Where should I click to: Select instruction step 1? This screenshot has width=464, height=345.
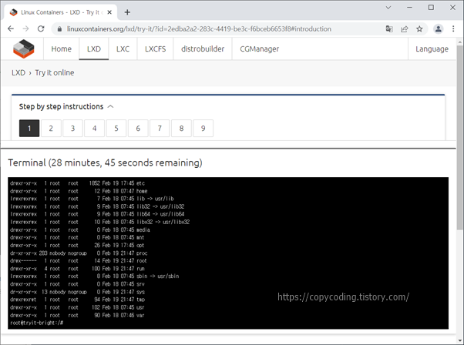(29, 129)
